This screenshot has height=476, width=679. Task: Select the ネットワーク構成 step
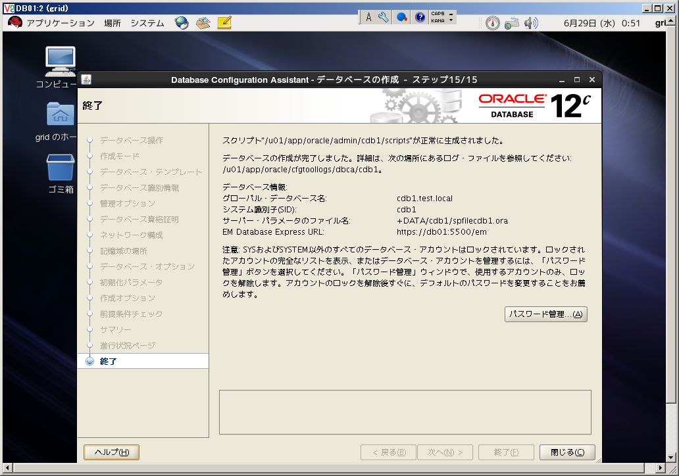[131, 235]
